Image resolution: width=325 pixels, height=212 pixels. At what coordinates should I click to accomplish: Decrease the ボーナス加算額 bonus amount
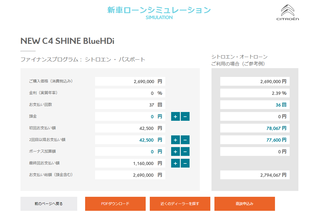point(185,151)
